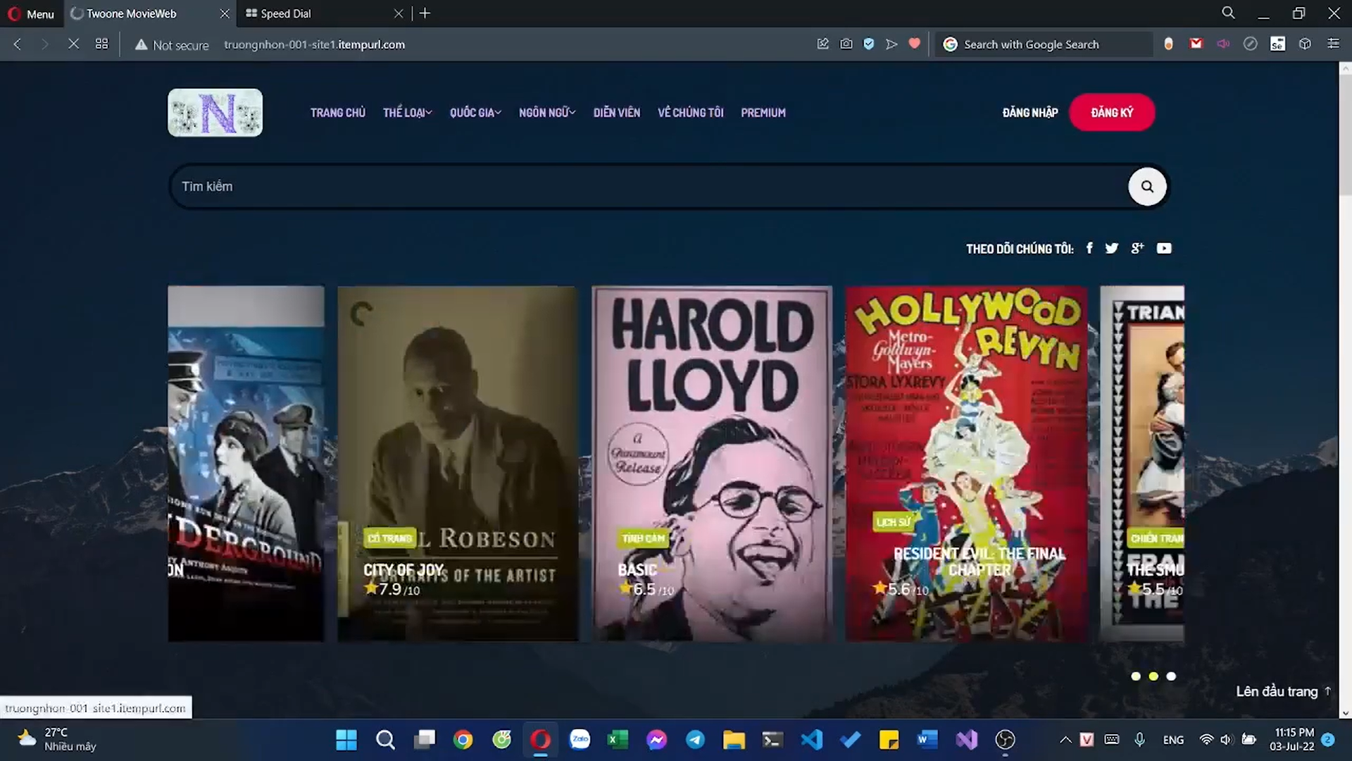Open the TRANG CHỦ menu item
1352x761 pixels.
[338, 113]
